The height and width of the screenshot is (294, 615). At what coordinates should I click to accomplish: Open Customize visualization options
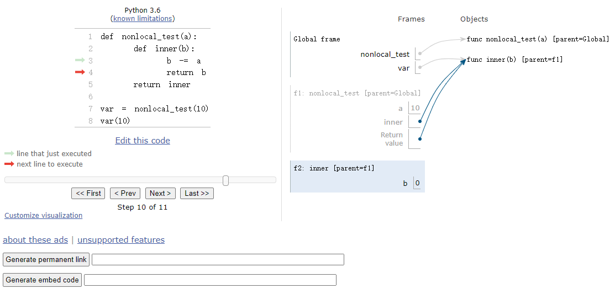[44, 215]
